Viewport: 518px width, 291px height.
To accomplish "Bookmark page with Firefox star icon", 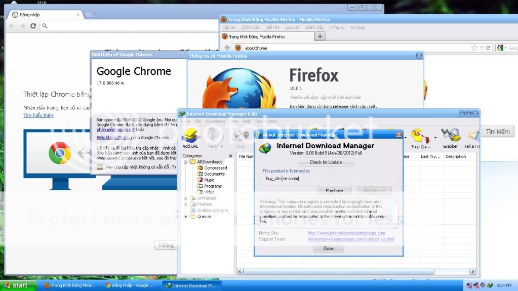I will pos(474,48).
